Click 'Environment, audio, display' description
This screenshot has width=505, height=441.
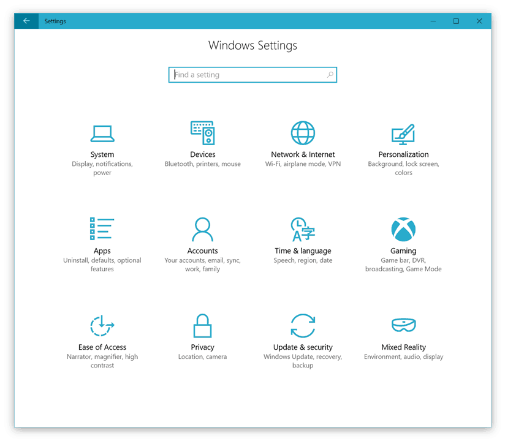coord(403,356)
